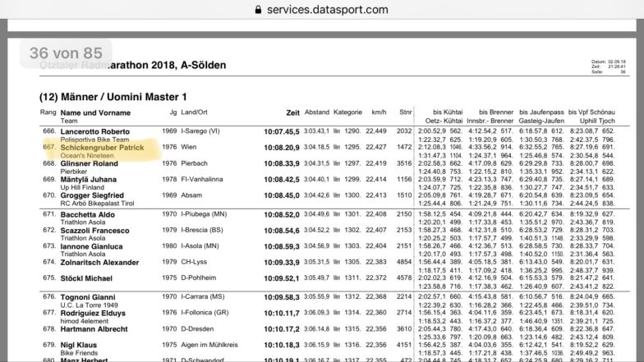Image resolution: width=644 pixels, height=362 pixels.
Task: Select the 'km/h' column header
Action: [x=379, y=112]
